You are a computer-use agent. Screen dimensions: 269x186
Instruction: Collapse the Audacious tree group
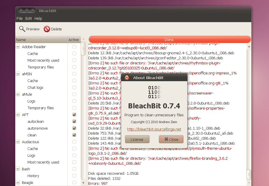tap(18, 142)
